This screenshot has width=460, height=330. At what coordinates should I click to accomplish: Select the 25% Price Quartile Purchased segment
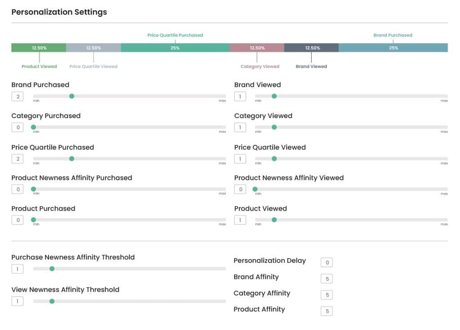click(175, 48)
